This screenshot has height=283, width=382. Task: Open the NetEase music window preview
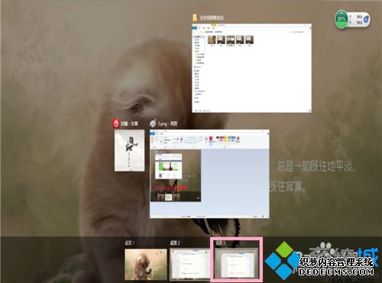click(129, 150)
